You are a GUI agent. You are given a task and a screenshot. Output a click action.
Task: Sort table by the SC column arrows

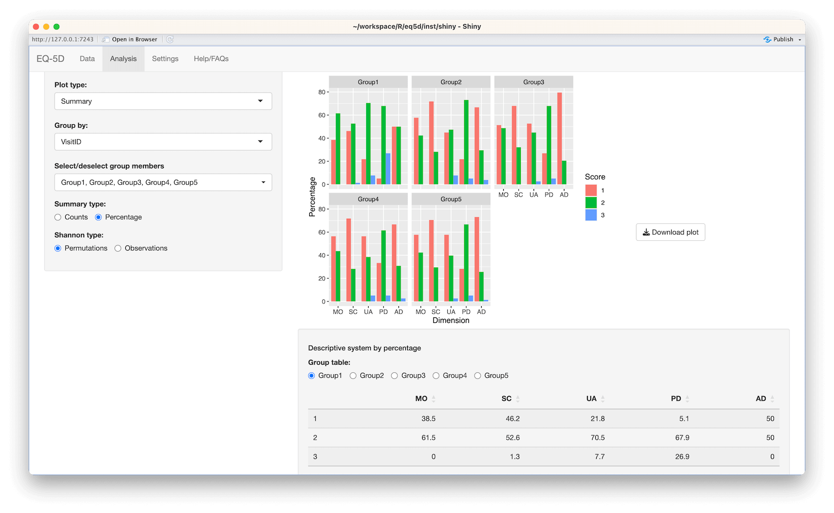pos(518,399)
